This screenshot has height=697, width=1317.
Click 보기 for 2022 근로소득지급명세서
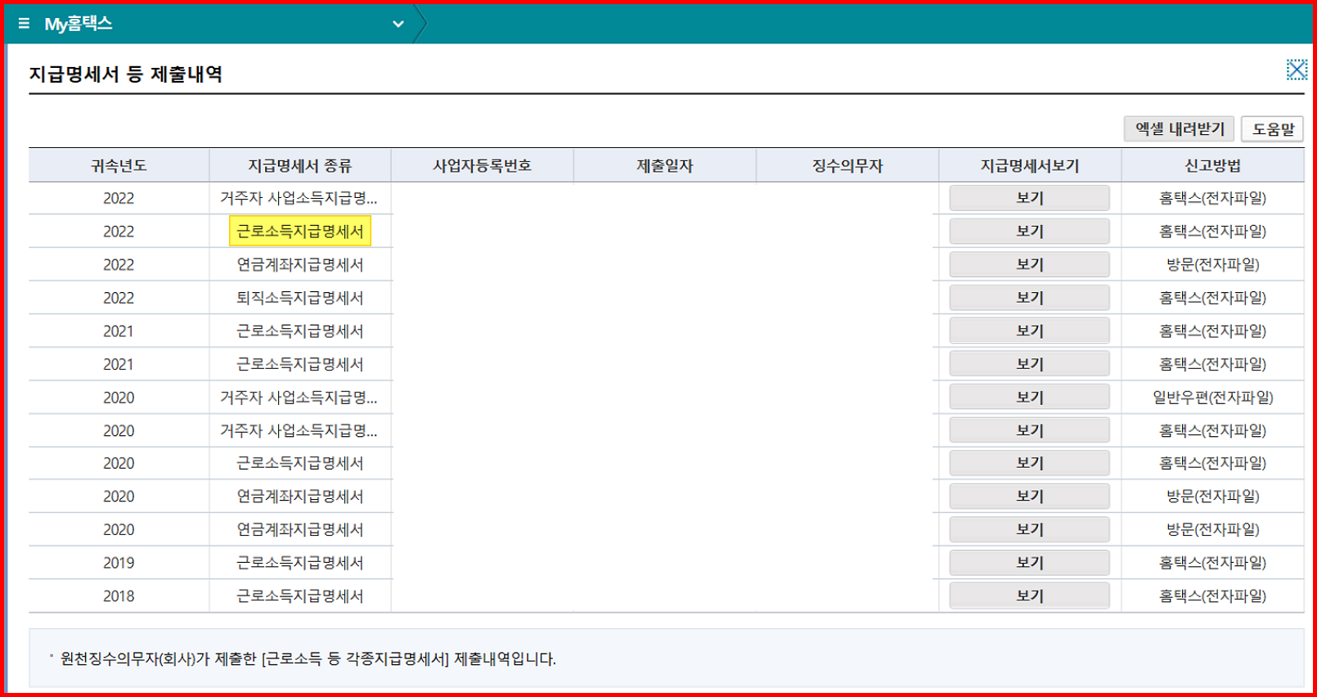tap(1030, 232)
